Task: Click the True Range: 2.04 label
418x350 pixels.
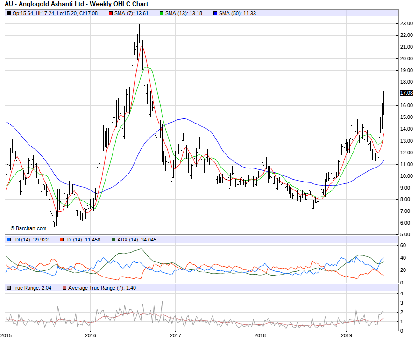Action: coord(32,288)
